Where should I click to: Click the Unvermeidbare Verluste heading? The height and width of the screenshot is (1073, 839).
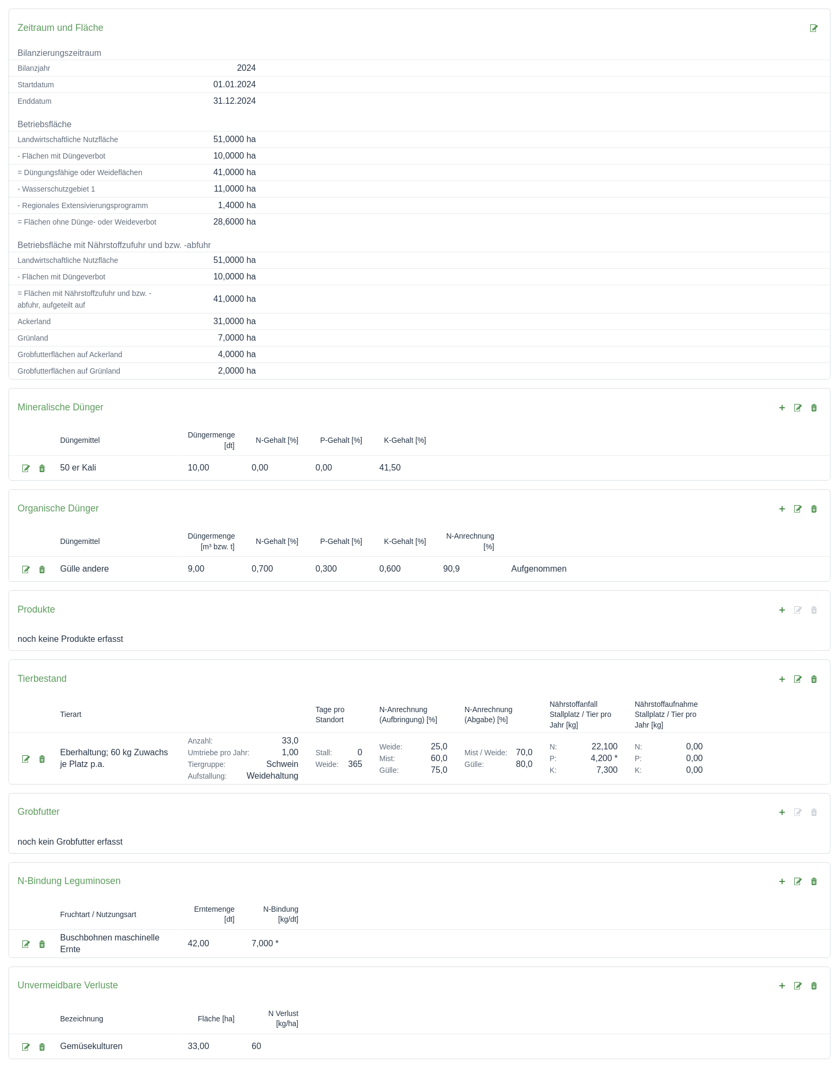(68, 985)
